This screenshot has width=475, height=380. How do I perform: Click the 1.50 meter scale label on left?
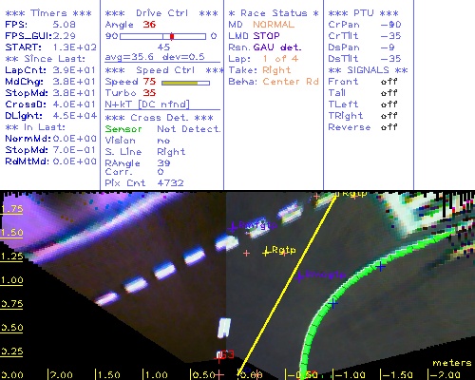click(11, 233)
